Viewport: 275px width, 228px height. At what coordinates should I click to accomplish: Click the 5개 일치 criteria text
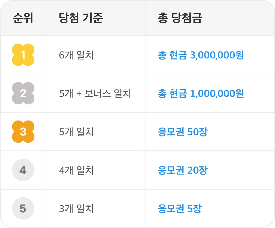[x=76, y=132]
